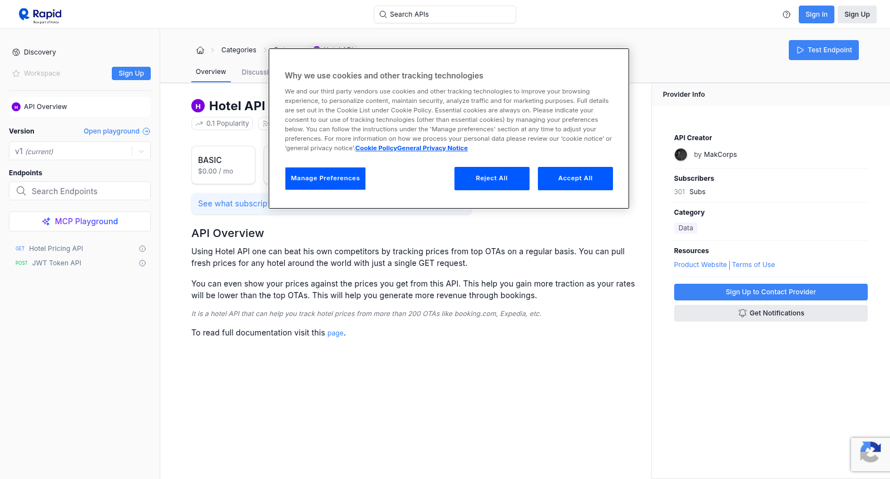The height and width of the screenshot is (479, 890).
Task: Open the Terms of Use link
Action: pos(753,265)
